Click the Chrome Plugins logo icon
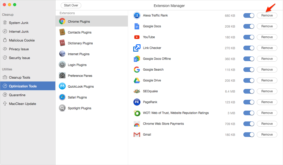The width and height of the screenshot is (283, 165). 62,21
